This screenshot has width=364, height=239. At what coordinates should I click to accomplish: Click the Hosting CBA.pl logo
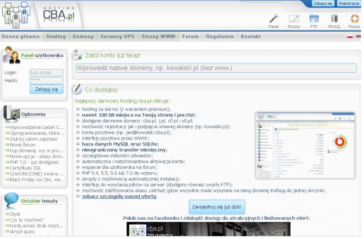59,14
